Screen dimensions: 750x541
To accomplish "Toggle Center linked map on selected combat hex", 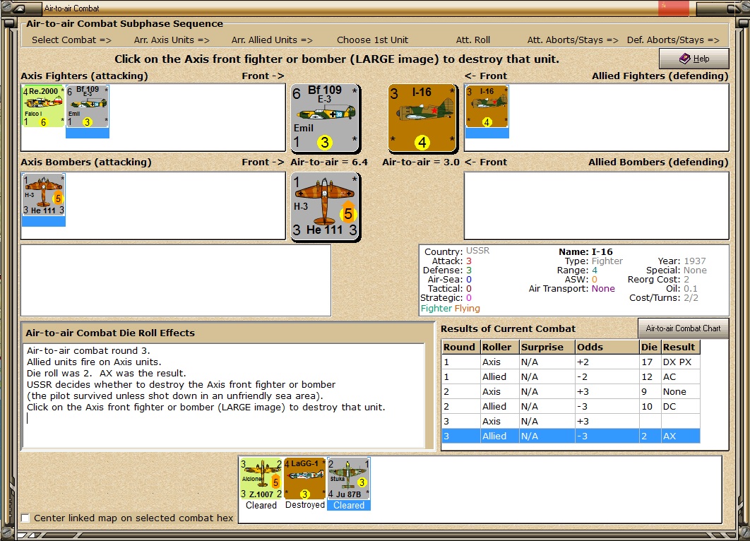I will tap(26, 518).
